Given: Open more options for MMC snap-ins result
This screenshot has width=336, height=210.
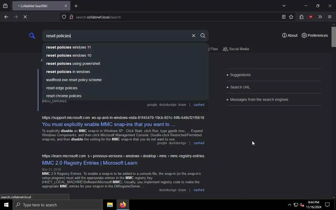Looking at the screenshot, I should (190, 143).
